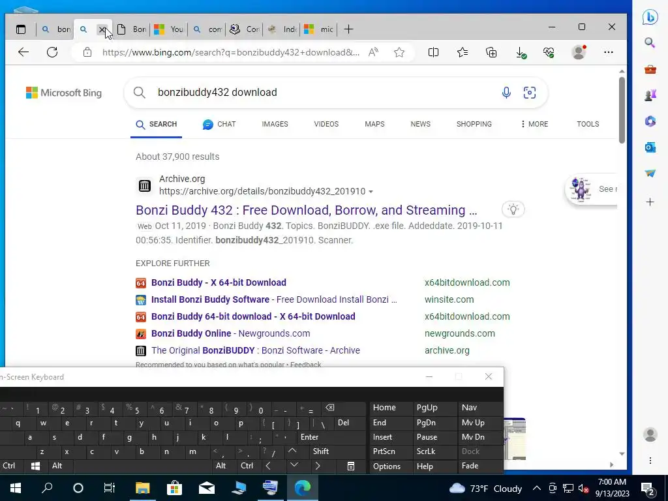
Task: Select the CHAT search tab
Action: coord(219,124)
